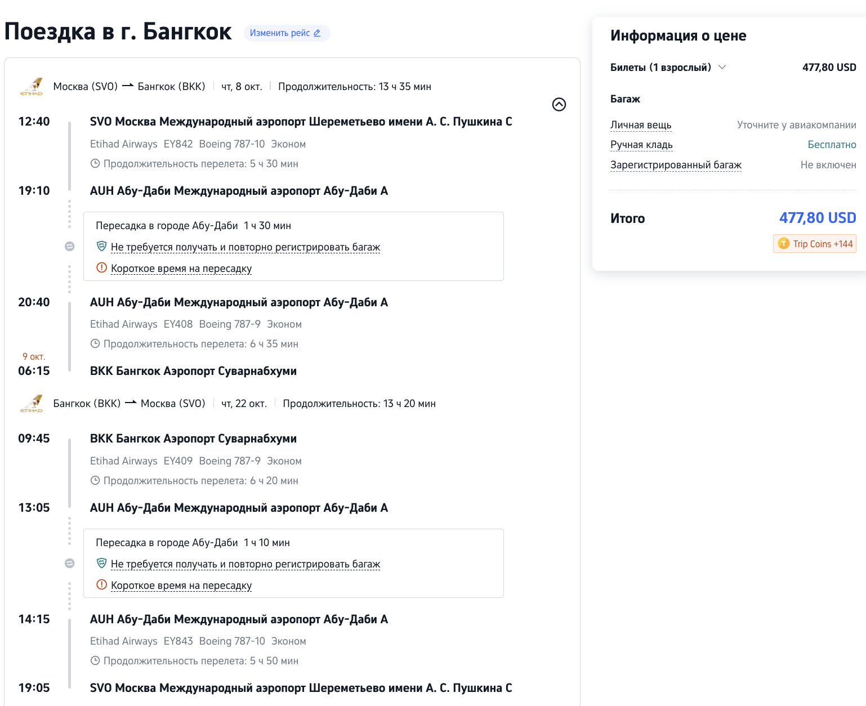Open Личная вещь baggage info
This screenshot has height=706, width=866.
(641, 125)
